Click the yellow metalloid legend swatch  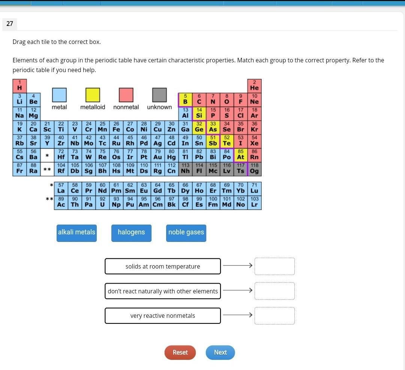pyautogui.click(x=93, y=95)
